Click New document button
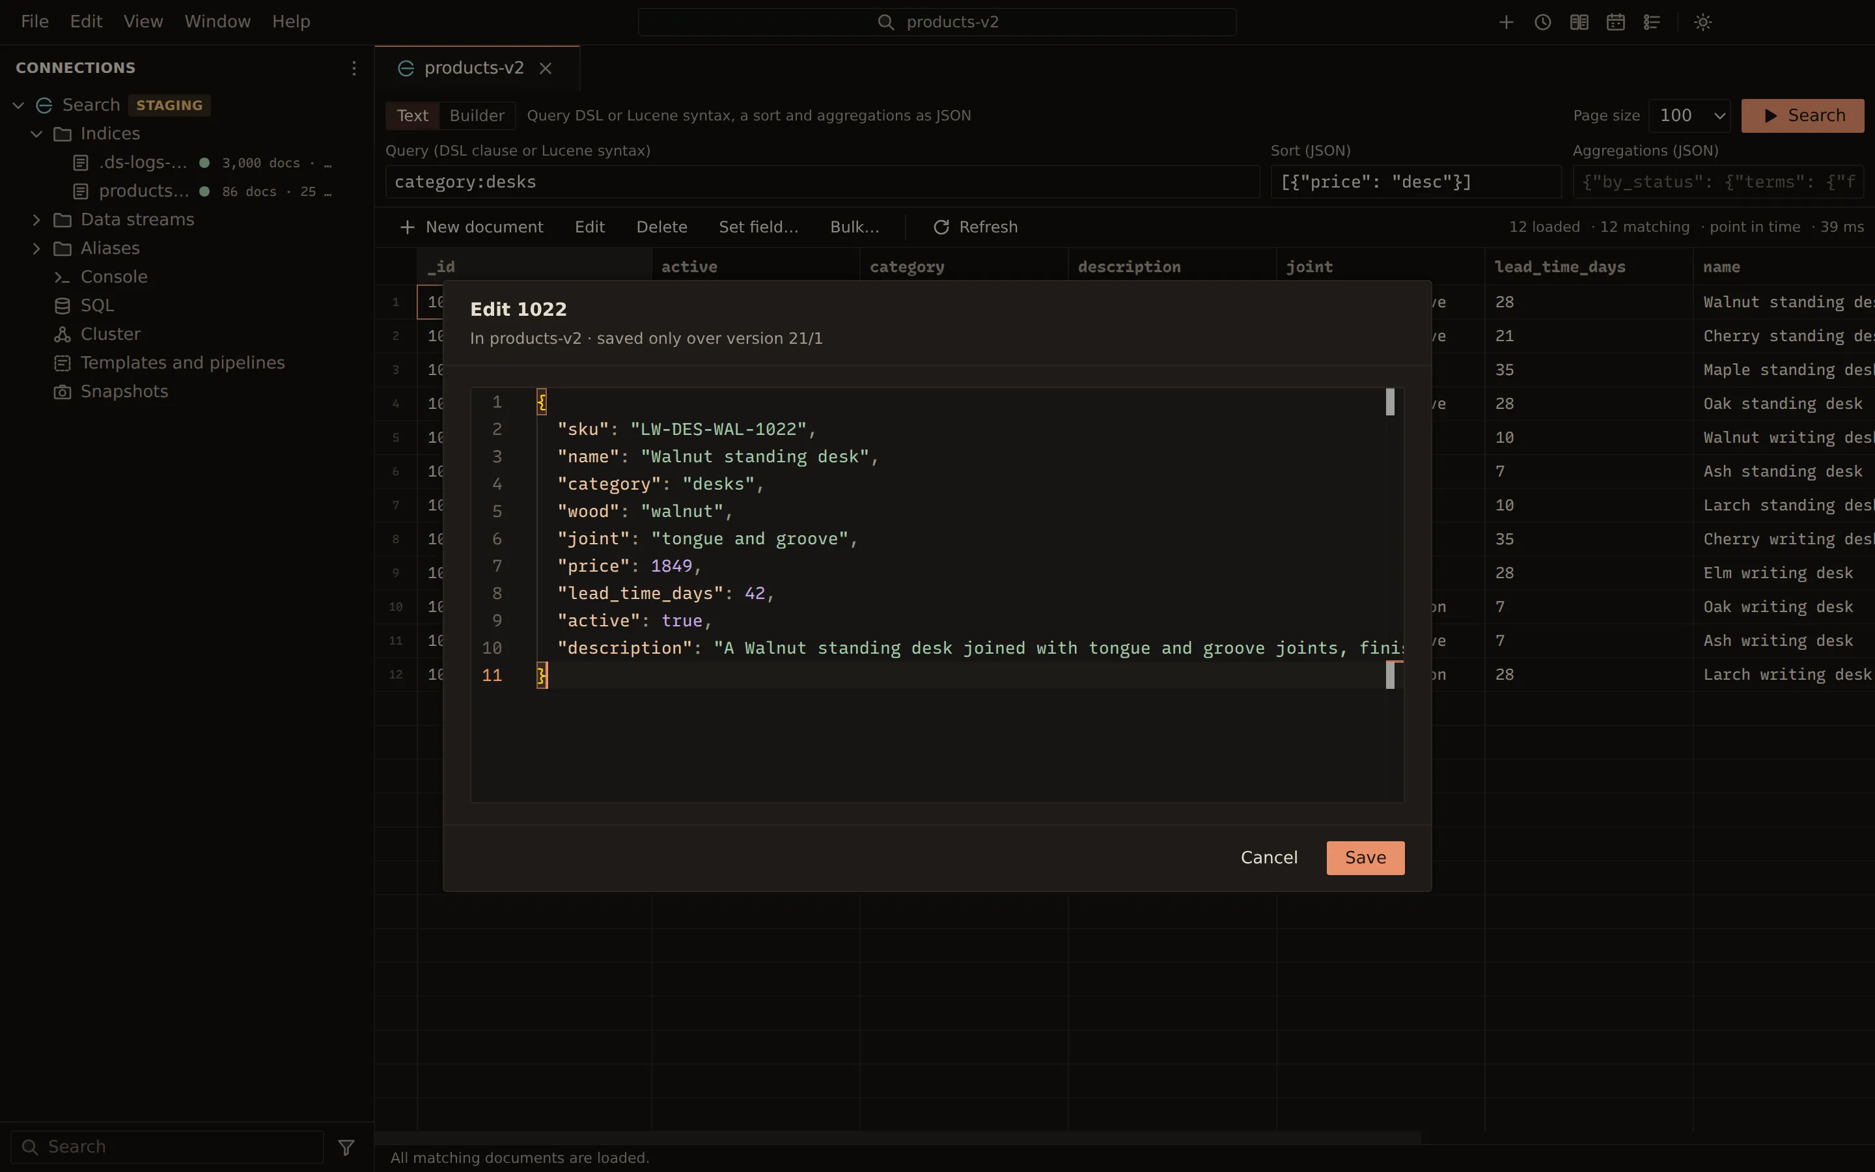Screen dimensions: 1875x1172 pyautogui.click(x=471, y=228)
